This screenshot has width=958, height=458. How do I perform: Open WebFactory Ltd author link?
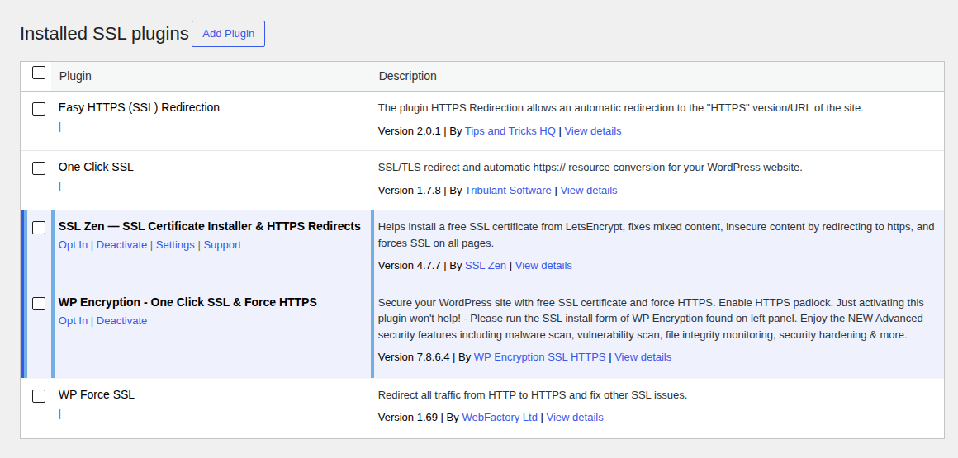tap(499, 417)
